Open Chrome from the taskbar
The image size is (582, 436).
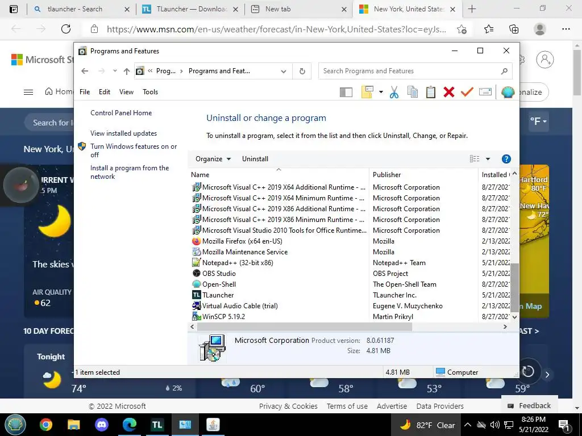46,425
